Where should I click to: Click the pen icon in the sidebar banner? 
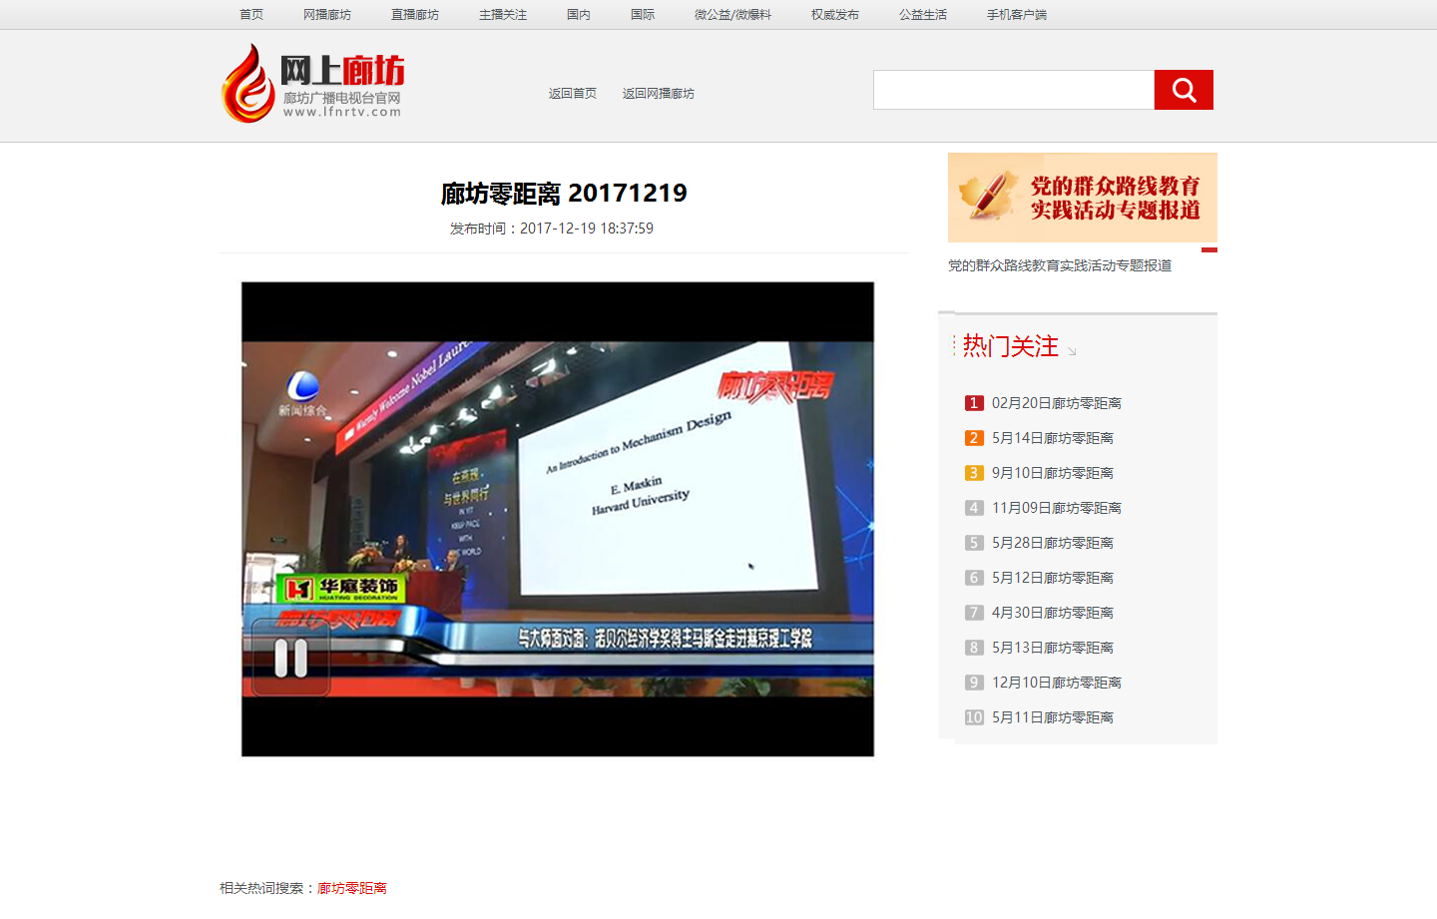click(x=988, y=197)
